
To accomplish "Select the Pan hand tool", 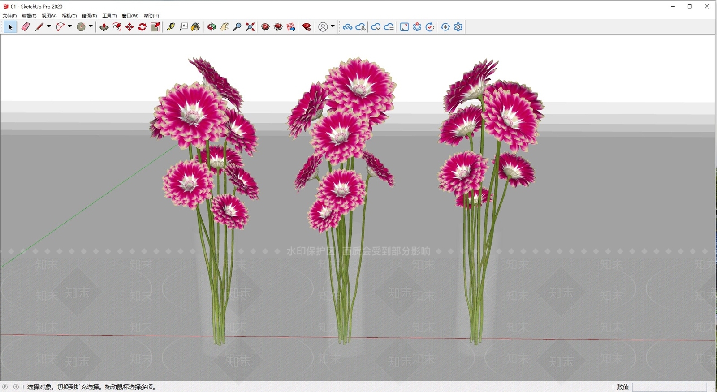I will click(225, 27).
